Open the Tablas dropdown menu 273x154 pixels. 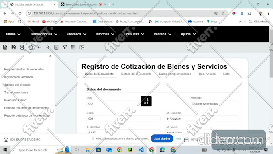pyautogui.click(x=13, y=34)
